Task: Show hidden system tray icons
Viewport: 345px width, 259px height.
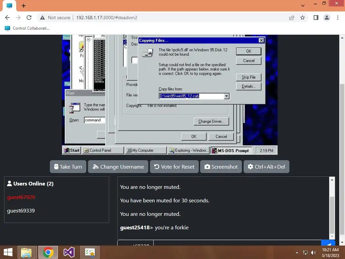Action: click(297, 253)
